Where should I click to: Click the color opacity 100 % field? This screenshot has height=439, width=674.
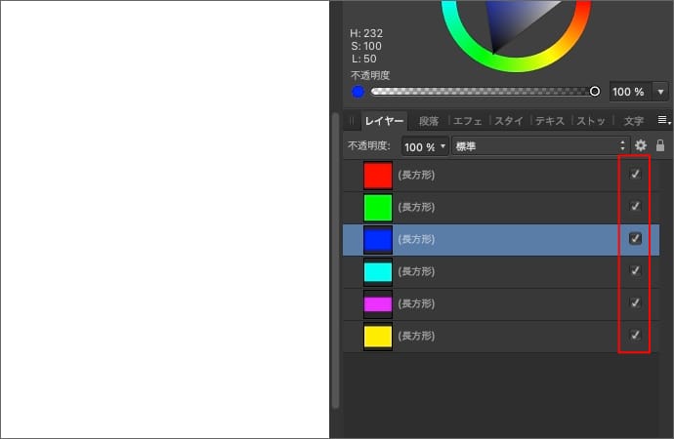(x=628, y=92)
